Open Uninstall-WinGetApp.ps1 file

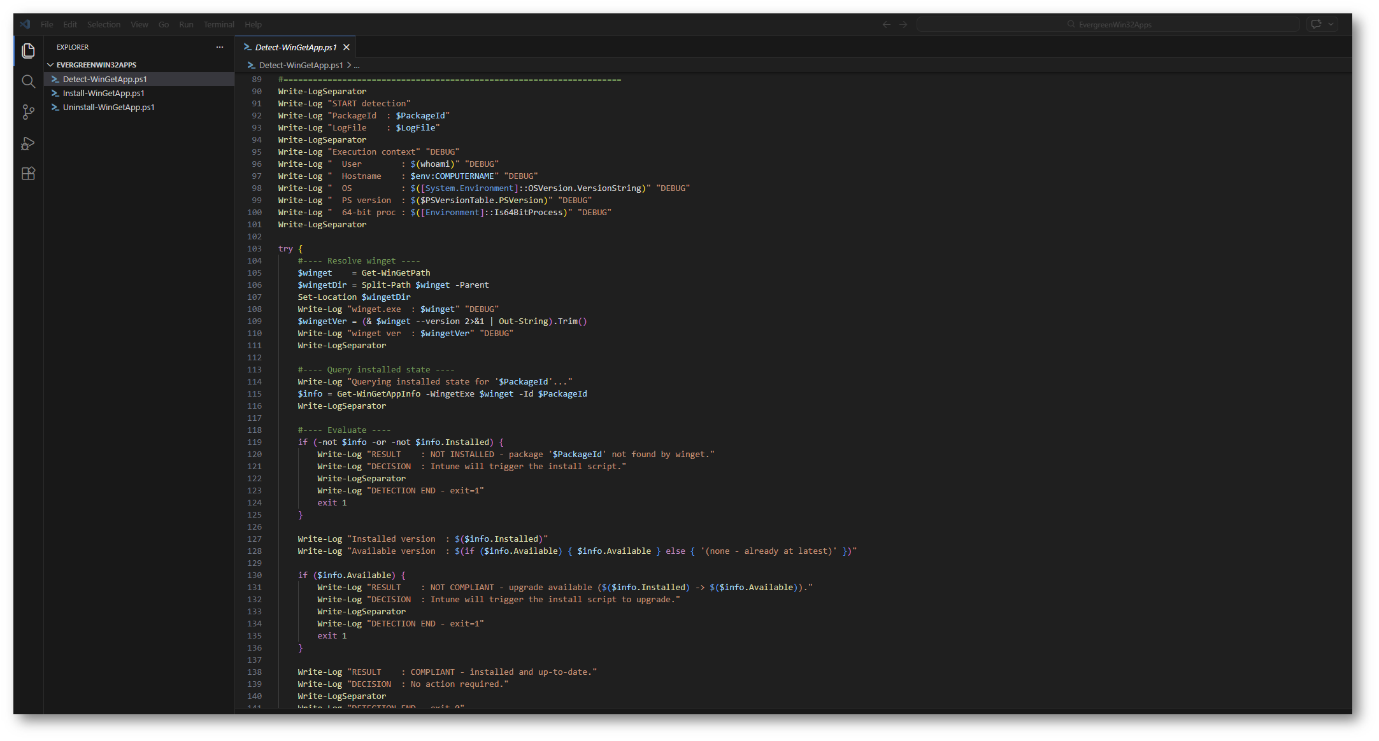108,108
